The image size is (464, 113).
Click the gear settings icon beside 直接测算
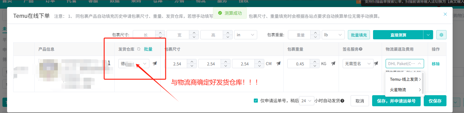tap(441, 35)
